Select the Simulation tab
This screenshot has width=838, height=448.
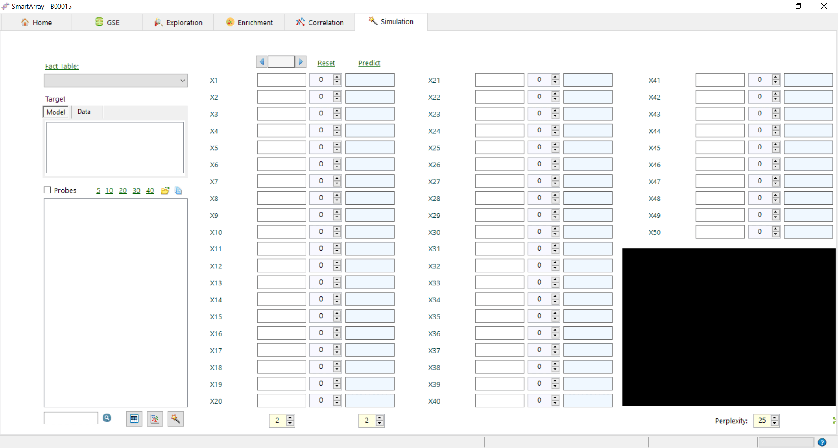(x=391, y=21)
